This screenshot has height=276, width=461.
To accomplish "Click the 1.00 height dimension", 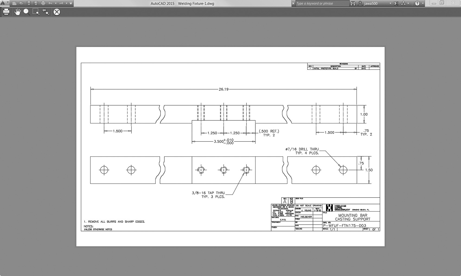I will (364, 114).
